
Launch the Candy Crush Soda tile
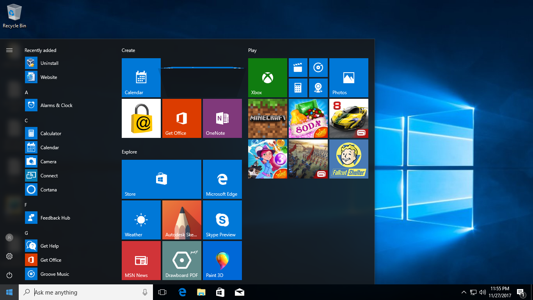308,118
